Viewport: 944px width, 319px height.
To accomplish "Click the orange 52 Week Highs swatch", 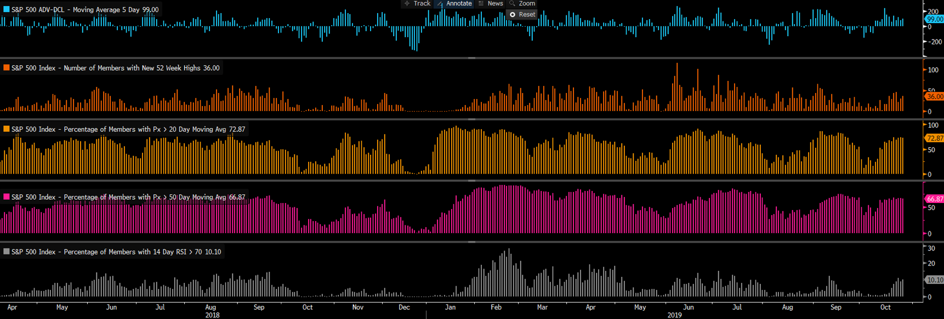I will [x=6, y=68].
